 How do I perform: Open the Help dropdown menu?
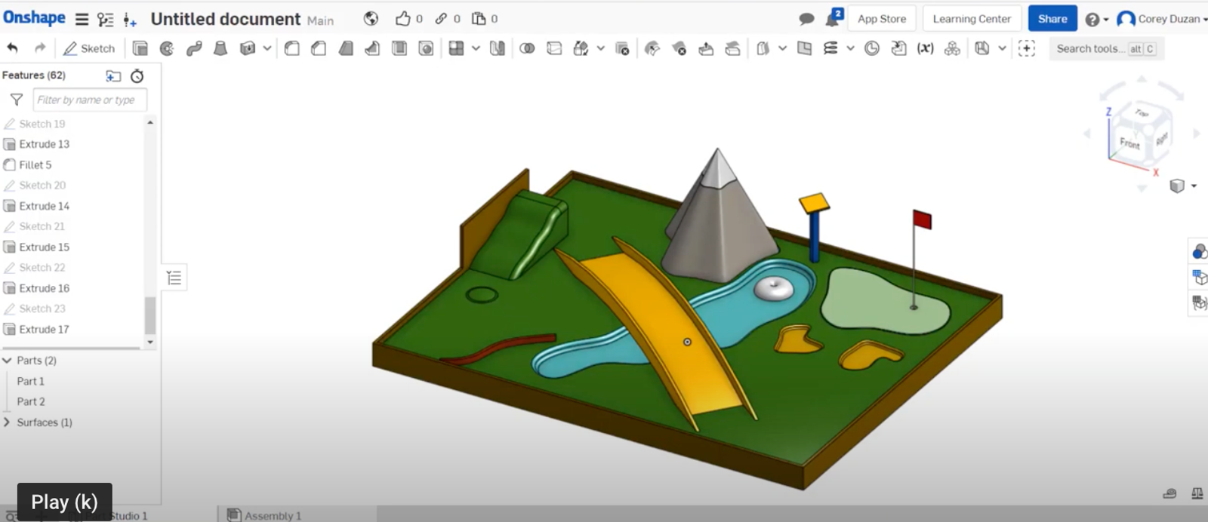click(x=1096, y=20)
